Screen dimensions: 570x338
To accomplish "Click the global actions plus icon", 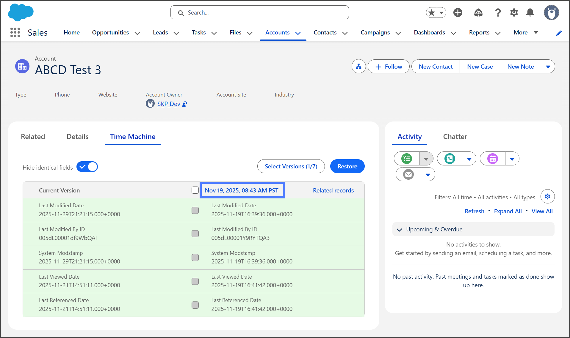I will 458,12.
